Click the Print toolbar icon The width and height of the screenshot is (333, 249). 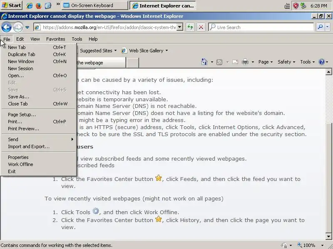245,62
